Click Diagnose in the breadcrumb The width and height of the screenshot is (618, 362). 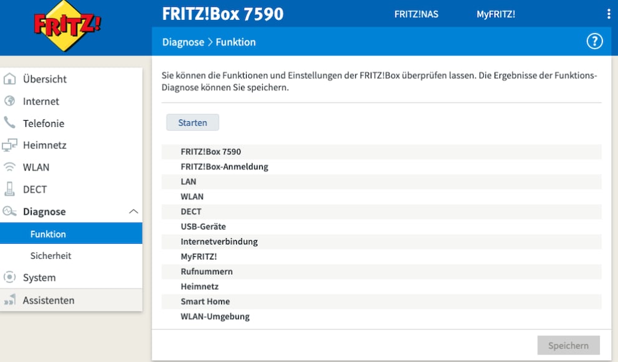[x=183, y=42]
